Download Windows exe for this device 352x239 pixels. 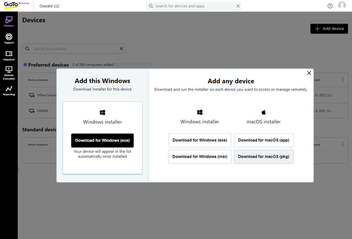point(102,141)
